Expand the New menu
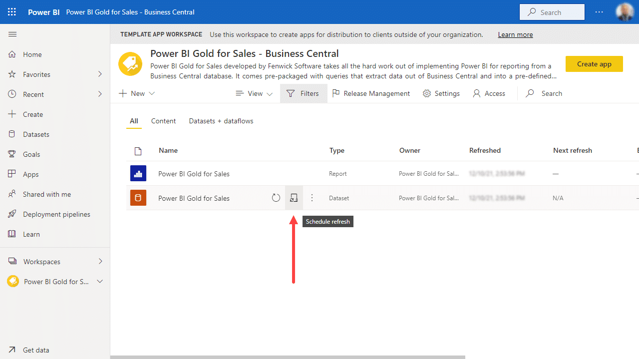Viewport: 639px width, 359px height. [136, 93]
